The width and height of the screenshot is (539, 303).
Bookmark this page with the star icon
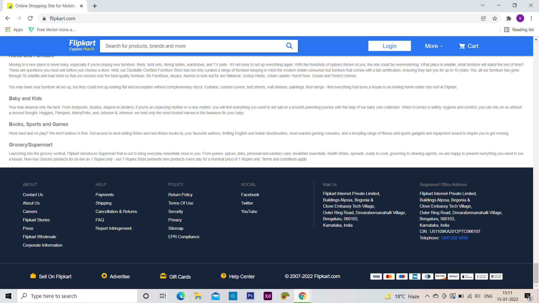pyautogui.click(x=495, y=19)
